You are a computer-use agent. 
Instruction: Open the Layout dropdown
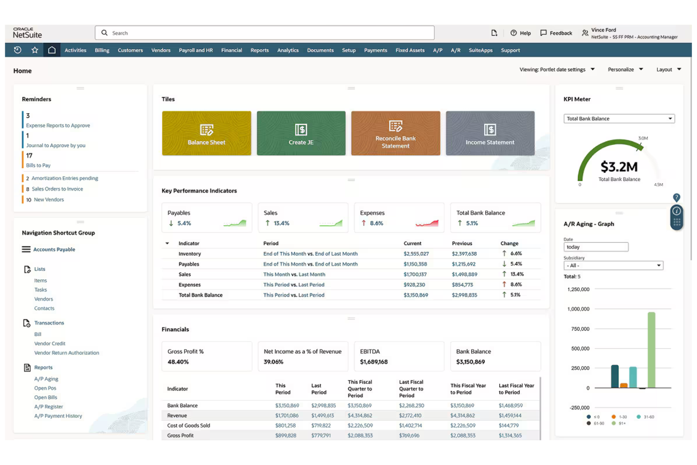pos(668,69)
